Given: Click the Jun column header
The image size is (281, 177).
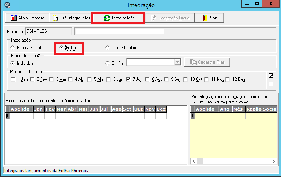Looking at the screenshot, I should [x=94, y=109].
